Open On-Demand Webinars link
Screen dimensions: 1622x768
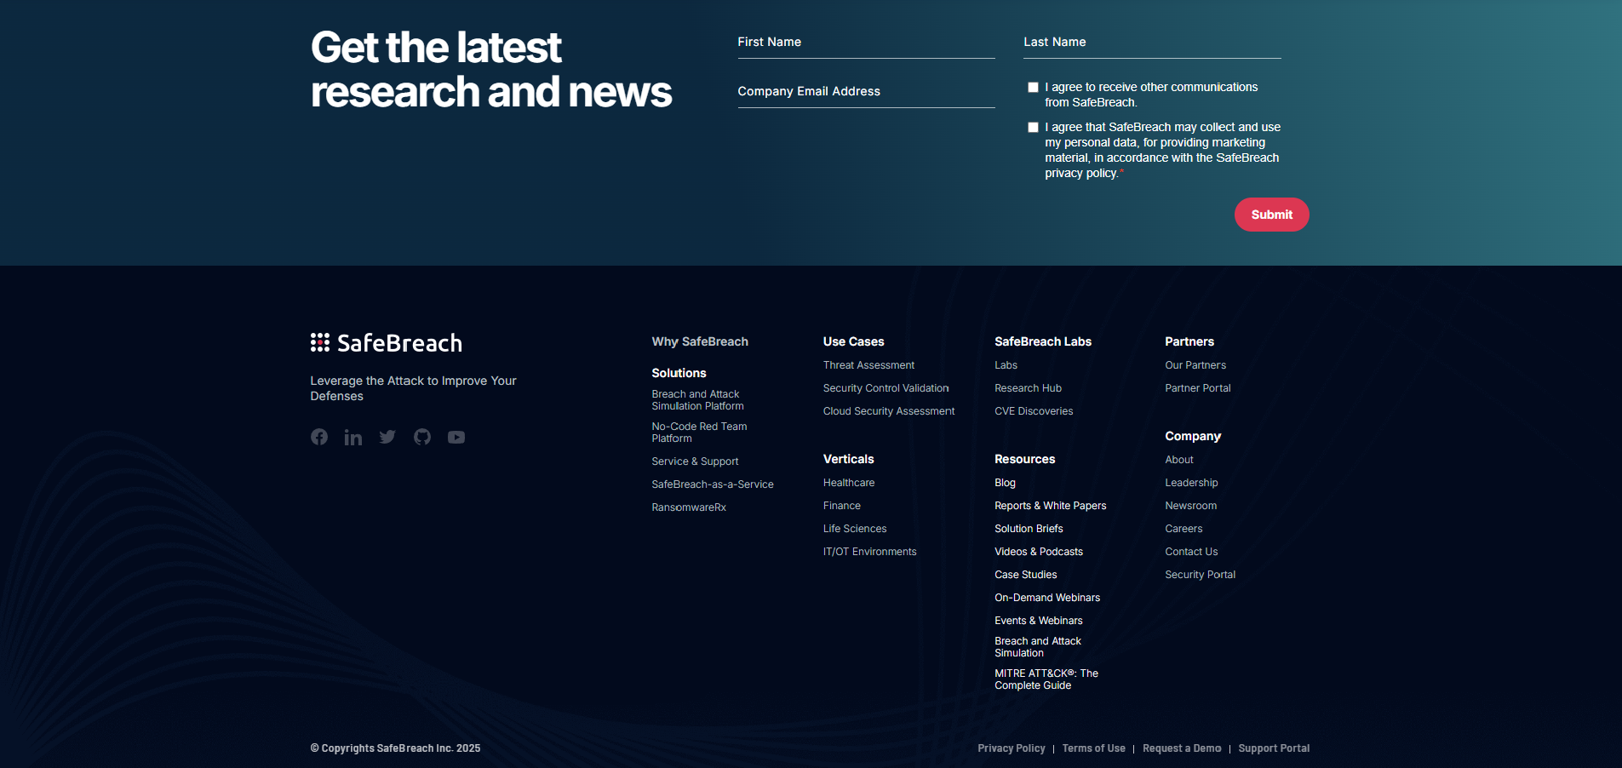click(x=1047, y=598)
